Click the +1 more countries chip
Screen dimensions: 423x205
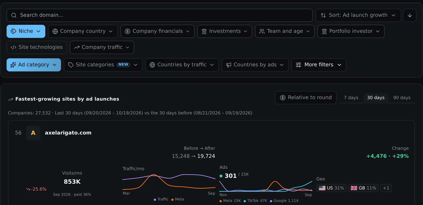point(386,188)
